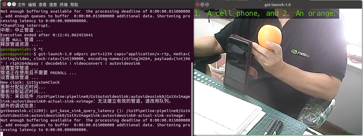The width and height of the screenshot is (363, 136).
Task: Close the gst-launch-1.0 video window
Action: [197, 4]
